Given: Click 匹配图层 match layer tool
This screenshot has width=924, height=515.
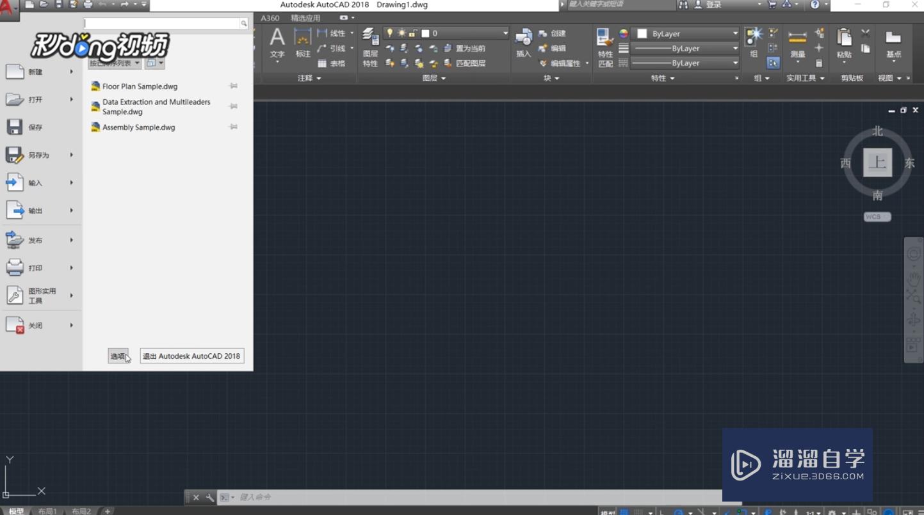Looking at the screenshot, I should point(464,63).
